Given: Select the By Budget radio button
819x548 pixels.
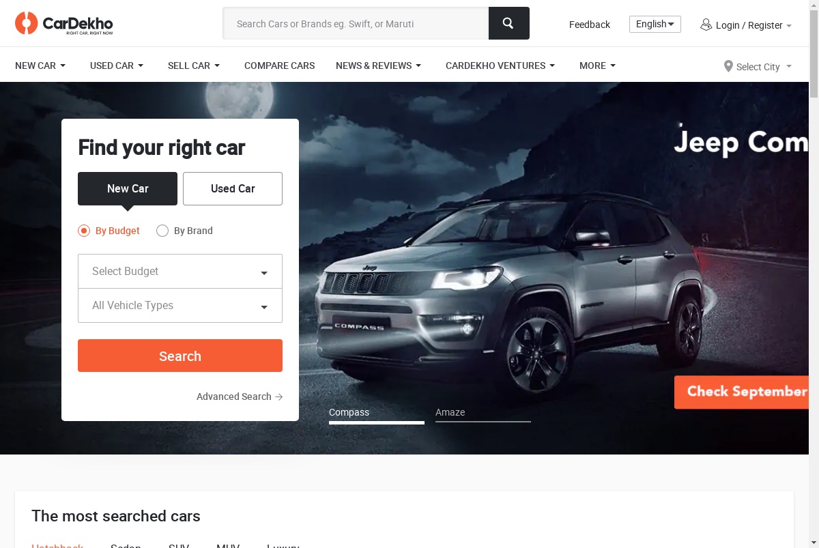Looking at the screenshot, I should click(84, 231).
